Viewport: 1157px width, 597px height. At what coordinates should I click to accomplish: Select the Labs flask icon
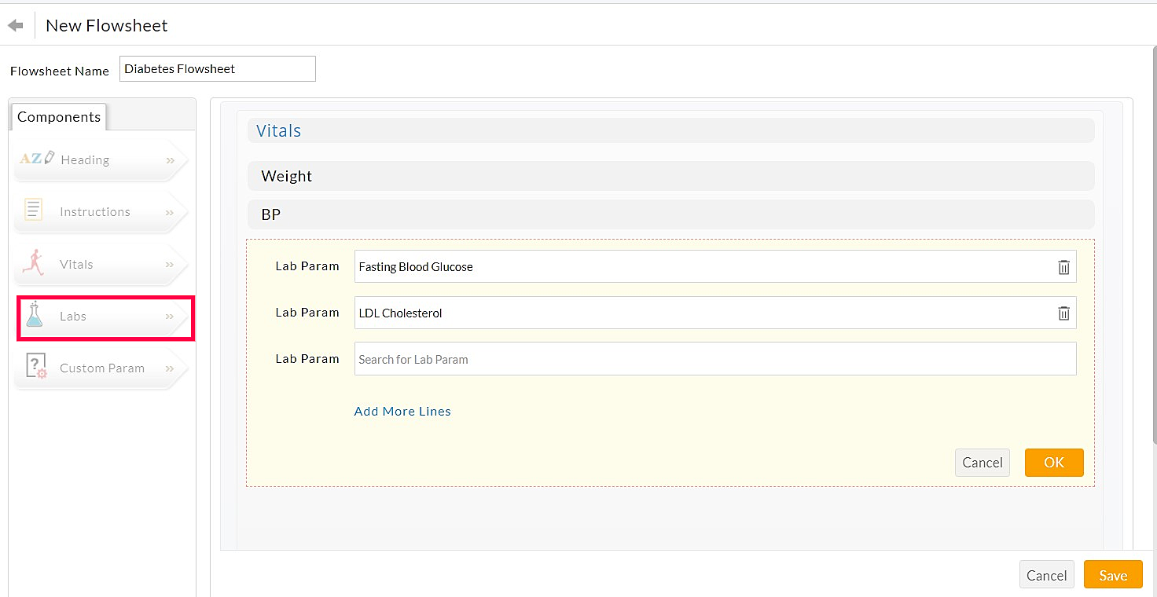(x=35, y=314)
